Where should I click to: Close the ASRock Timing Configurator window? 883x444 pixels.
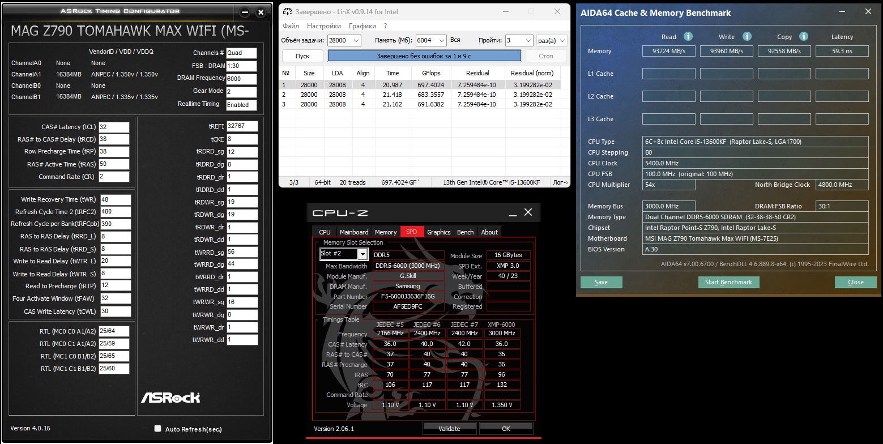tap(261, 12)
